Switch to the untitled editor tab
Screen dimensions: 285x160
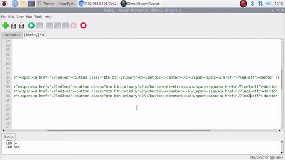(10, 35)
